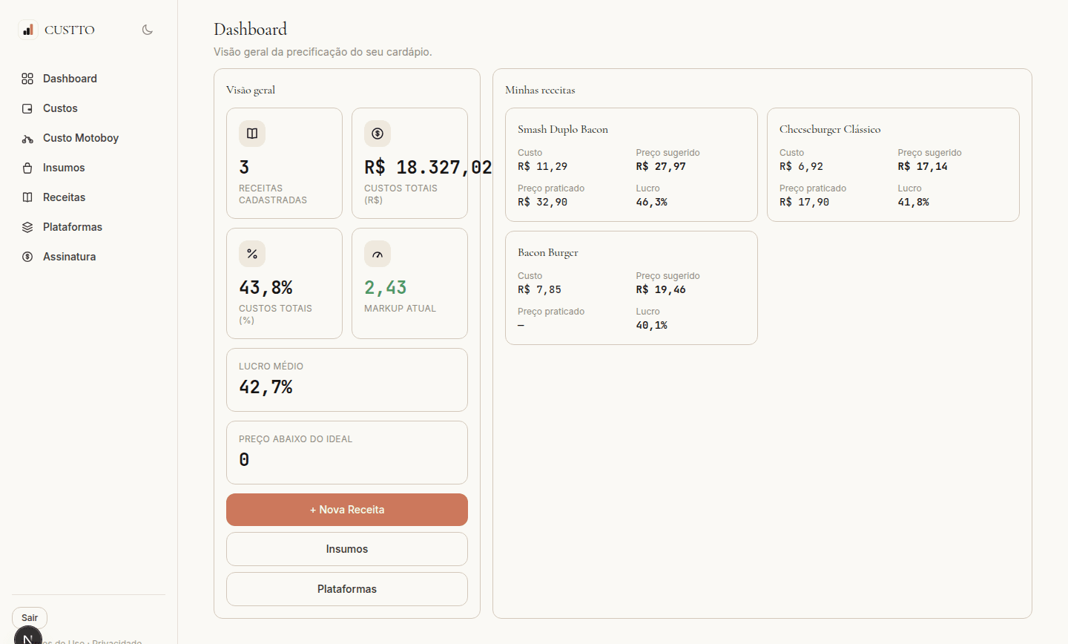Viewport: 1068px width, 644px height.
Task: Click the Sair logout button
Action: (30, 618)
